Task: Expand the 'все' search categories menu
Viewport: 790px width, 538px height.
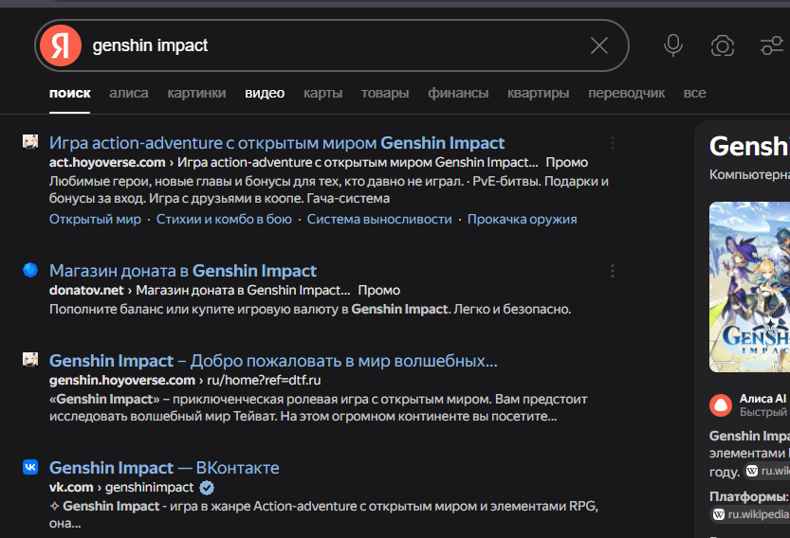Action: [x=694, y=93]
